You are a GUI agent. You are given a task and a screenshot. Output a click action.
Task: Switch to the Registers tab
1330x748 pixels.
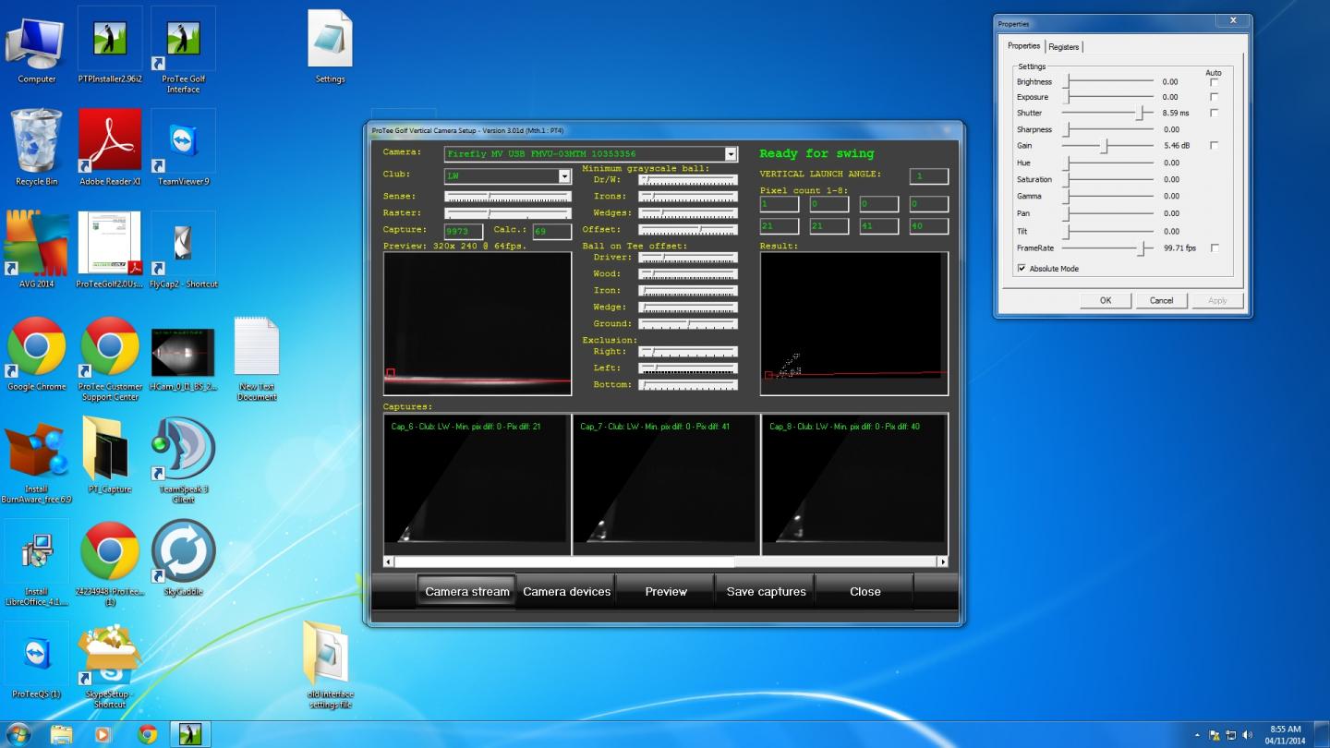(x=1063, y=47)
